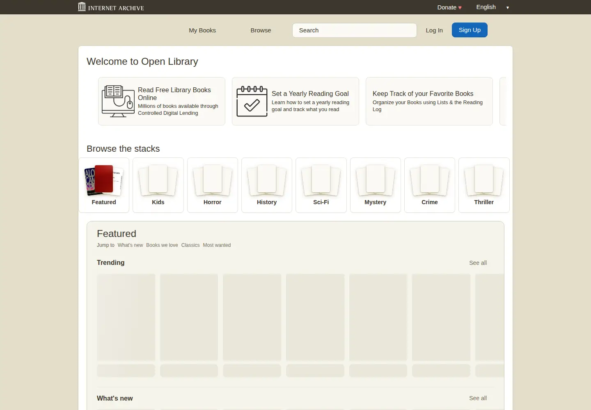Click the Donate heart icon
Screen dimensions: 591x410
[x=460, y=7]
